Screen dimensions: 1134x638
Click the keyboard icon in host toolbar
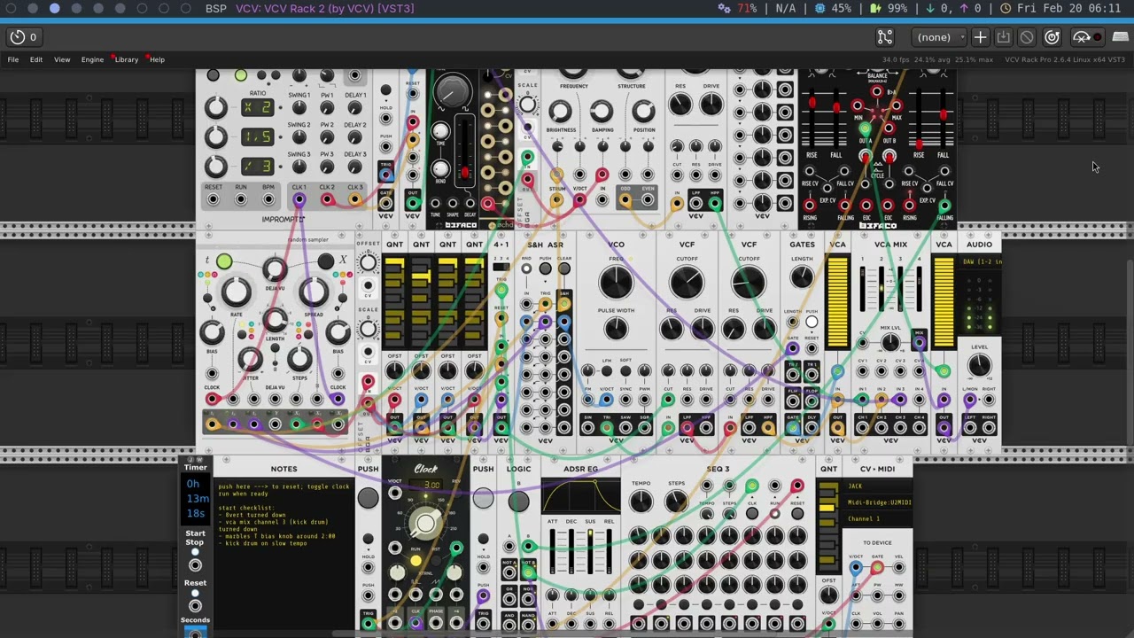(1121, 37)
